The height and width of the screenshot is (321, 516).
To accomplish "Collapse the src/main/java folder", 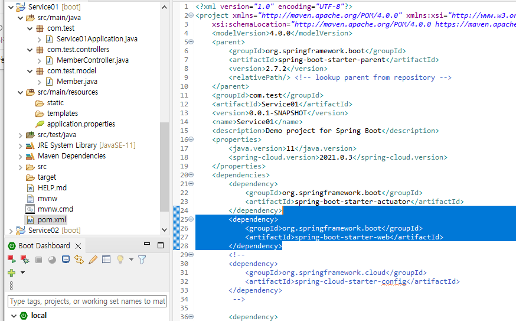I will click(x=21, y=18).
